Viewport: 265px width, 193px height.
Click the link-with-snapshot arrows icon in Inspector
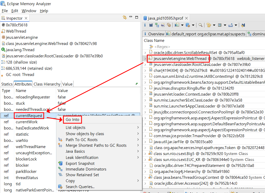tap(125, 18)
